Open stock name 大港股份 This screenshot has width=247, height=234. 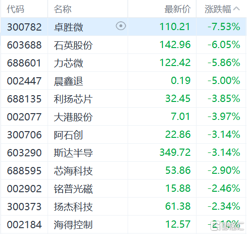click(x=73, y=117)
